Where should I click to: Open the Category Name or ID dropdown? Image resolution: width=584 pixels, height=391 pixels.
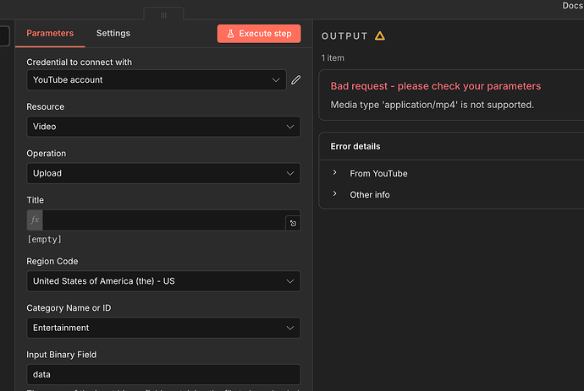(x=163, y=328)
